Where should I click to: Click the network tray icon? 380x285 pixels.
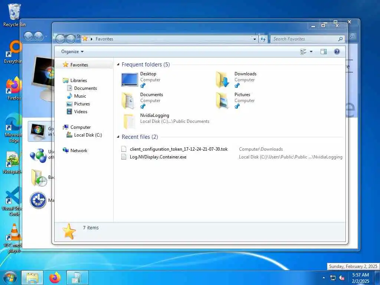pyautogui.click(x=333, y=278)
